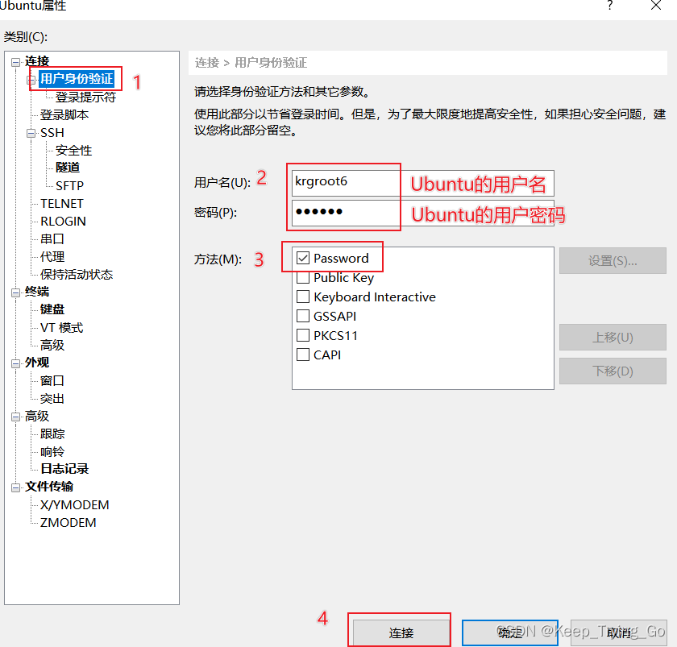677x647 pixels.
Task: Check the Public Key method
Action: coord(304,277)
